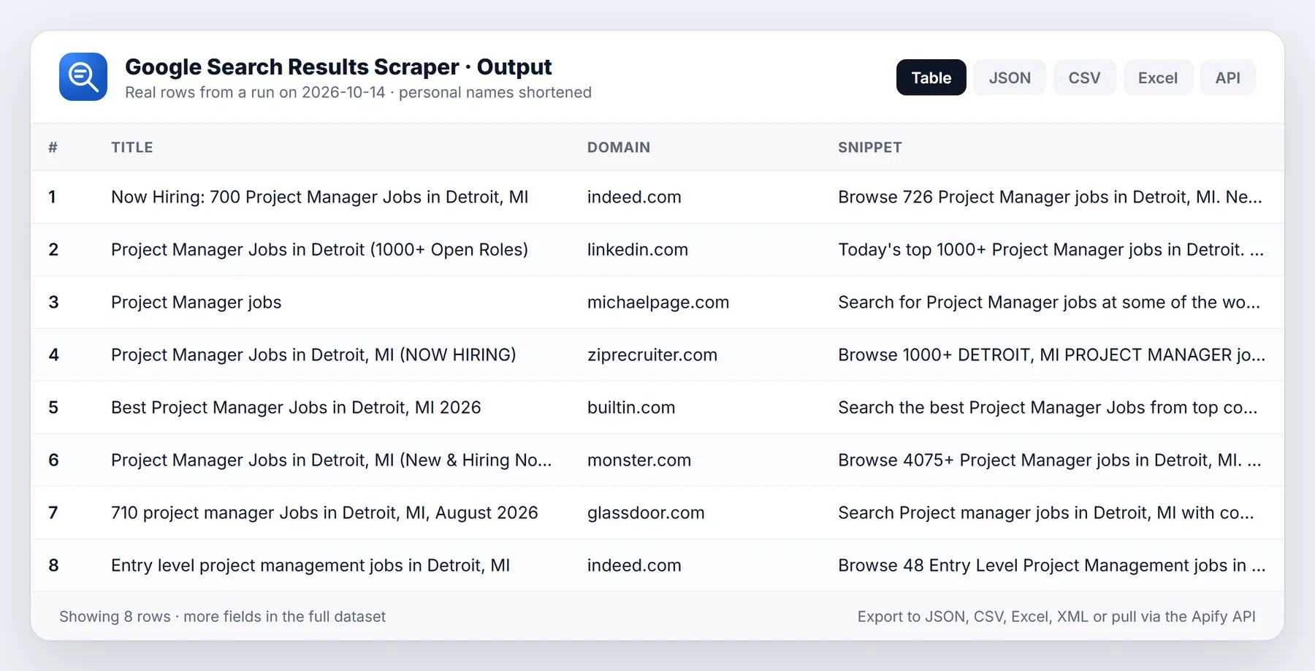Image resolution: width=1315 pixels, height=671 pixels.
Task: Click the DOMAIN column header
Action: 619,147
